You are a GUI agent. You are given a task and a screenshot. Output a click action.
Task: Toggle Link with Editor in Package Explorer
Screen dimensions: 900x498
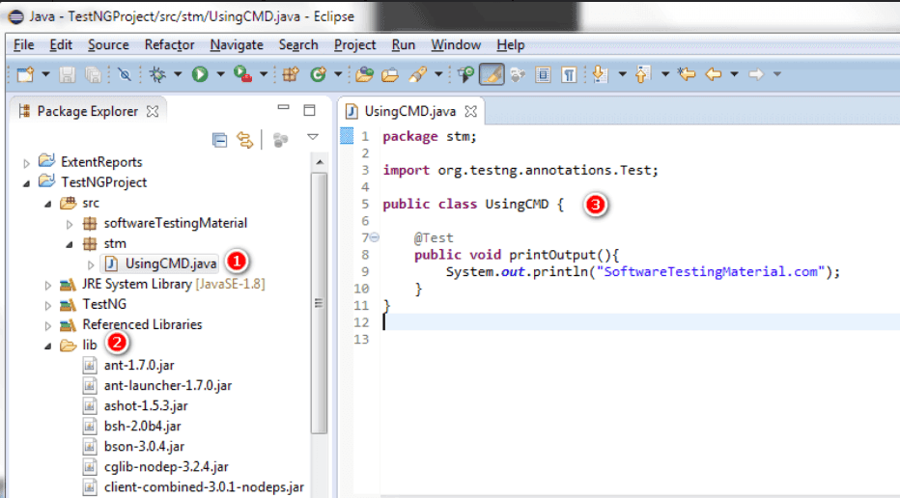point(245,140)
